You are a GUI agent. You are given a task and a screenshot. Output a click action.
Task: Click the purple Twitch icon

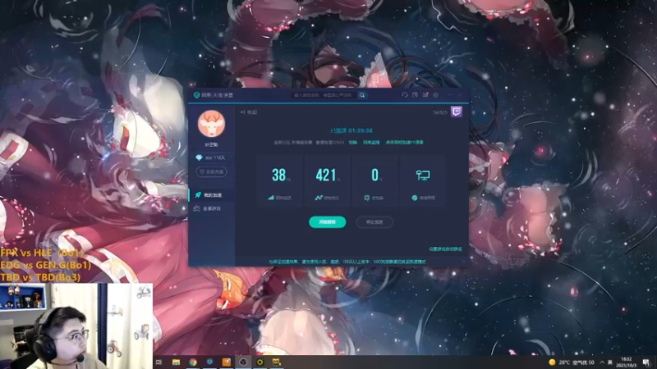[x=457, y=112]
